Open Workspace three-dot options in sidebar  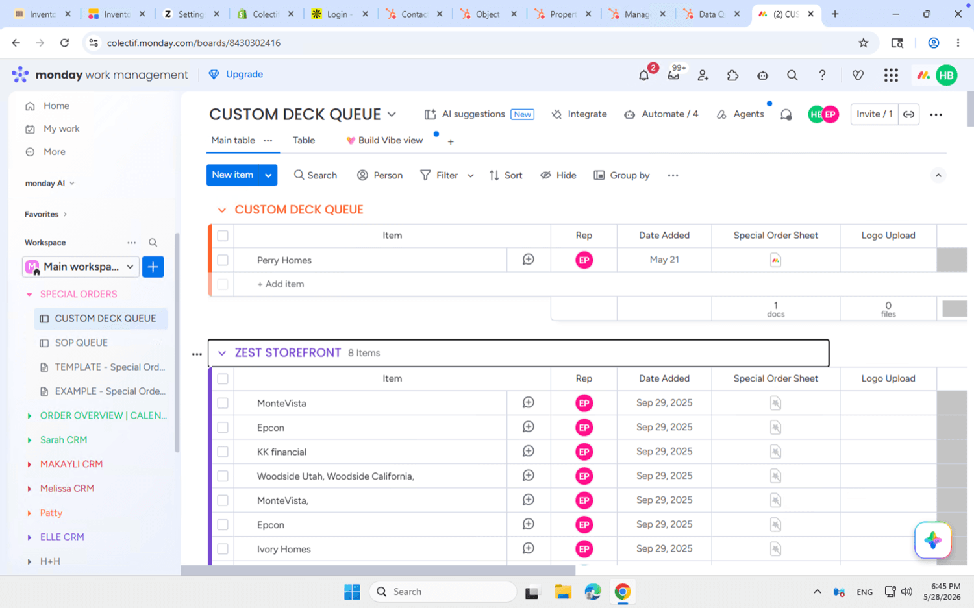coord(132,243)
